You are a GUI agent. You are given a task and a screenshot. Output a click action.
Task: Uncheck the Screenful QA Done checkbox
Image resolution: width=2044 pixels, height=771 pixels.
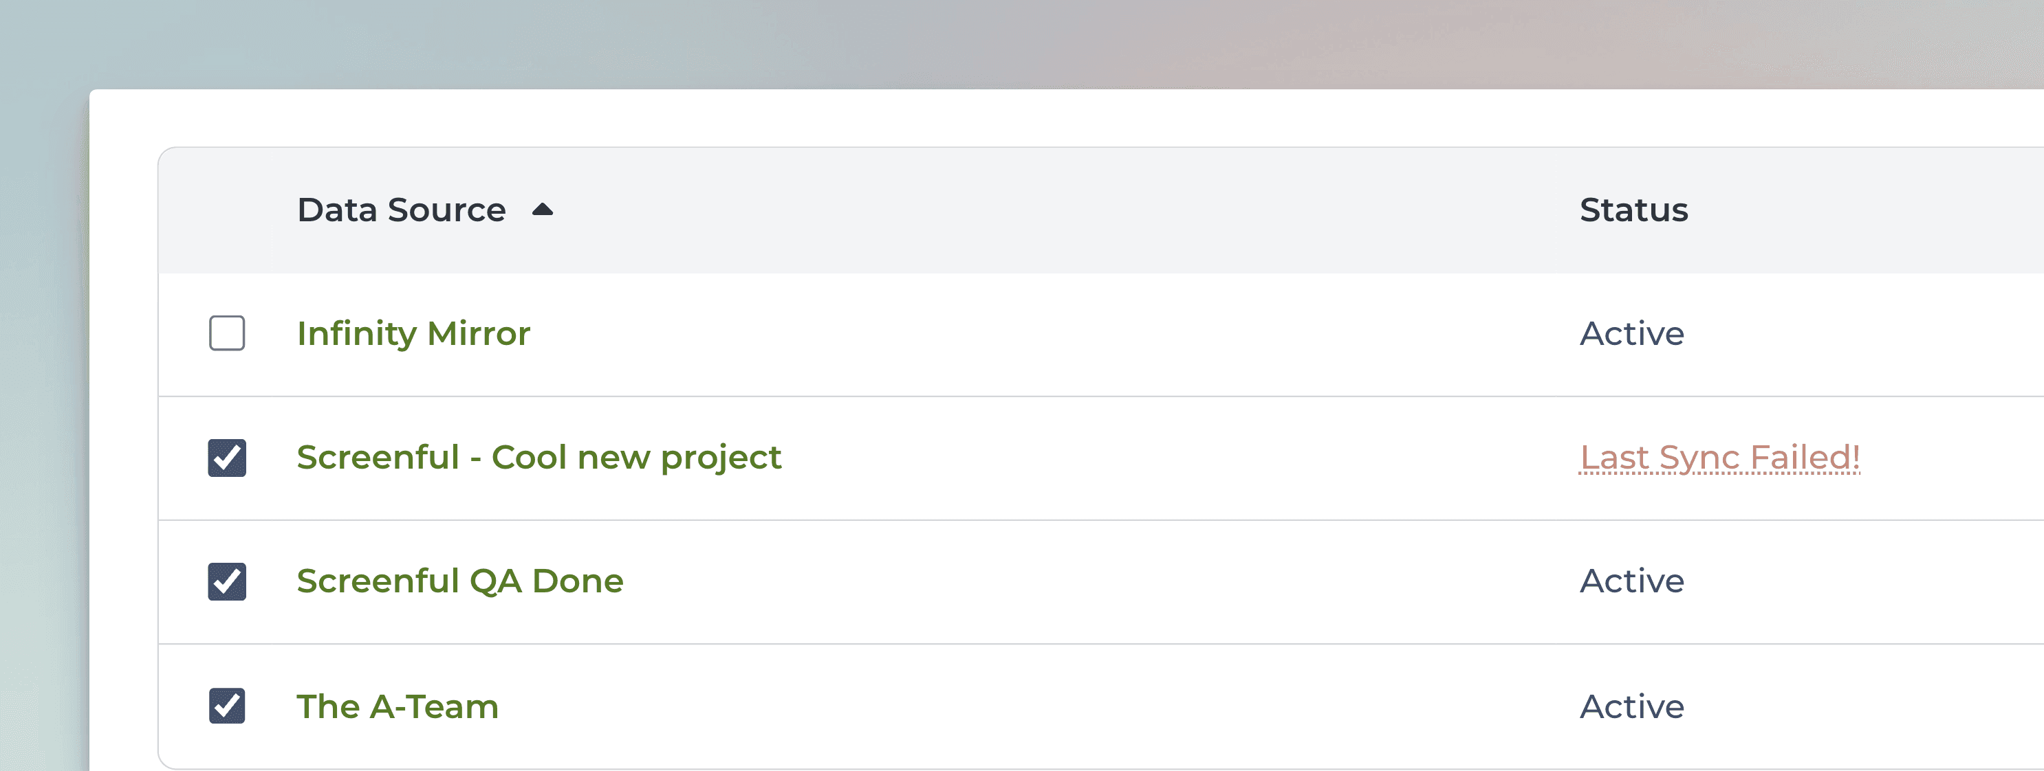[x=227, y=581]
